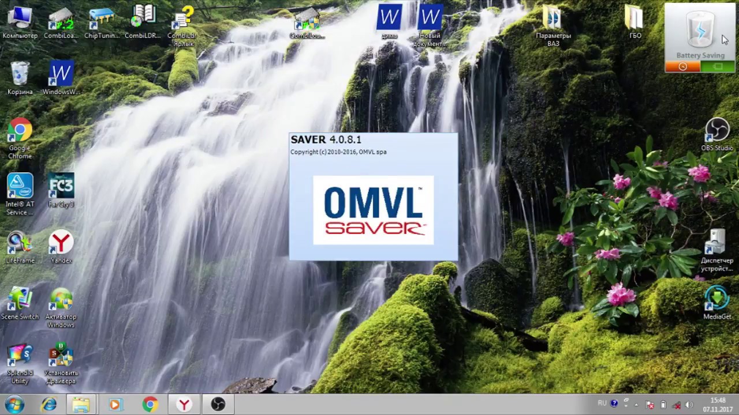Viewport: 739px width, 415px height.
Task: Open Chrome from the taskbar
Action: click(x=150, y=405)
